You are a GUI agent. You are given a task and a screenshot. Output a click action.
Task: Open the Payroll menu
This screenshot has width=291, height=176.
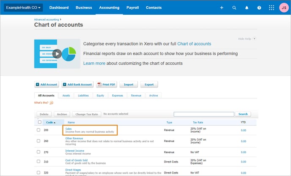tap(132, 8)
